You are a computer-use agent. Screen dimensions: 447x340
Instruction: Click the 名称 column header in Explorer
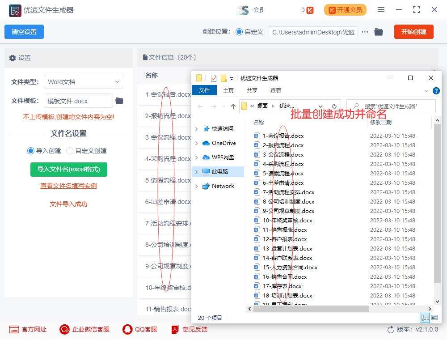click(258, 123)
